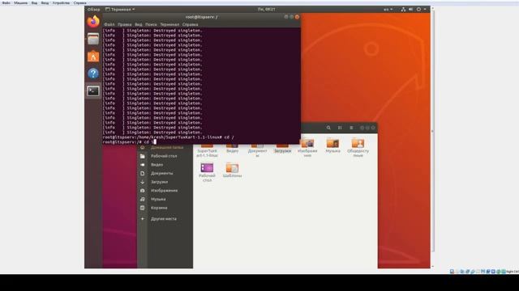Open Другие места in Files sidebar
Image resolution: width=519 pixels, height=291 pixels.
pos(164,219)
